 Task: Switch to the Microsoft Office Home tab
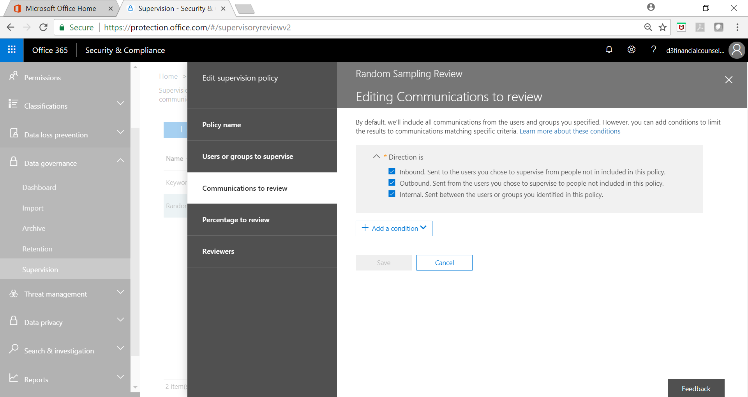tap(61, 9)
